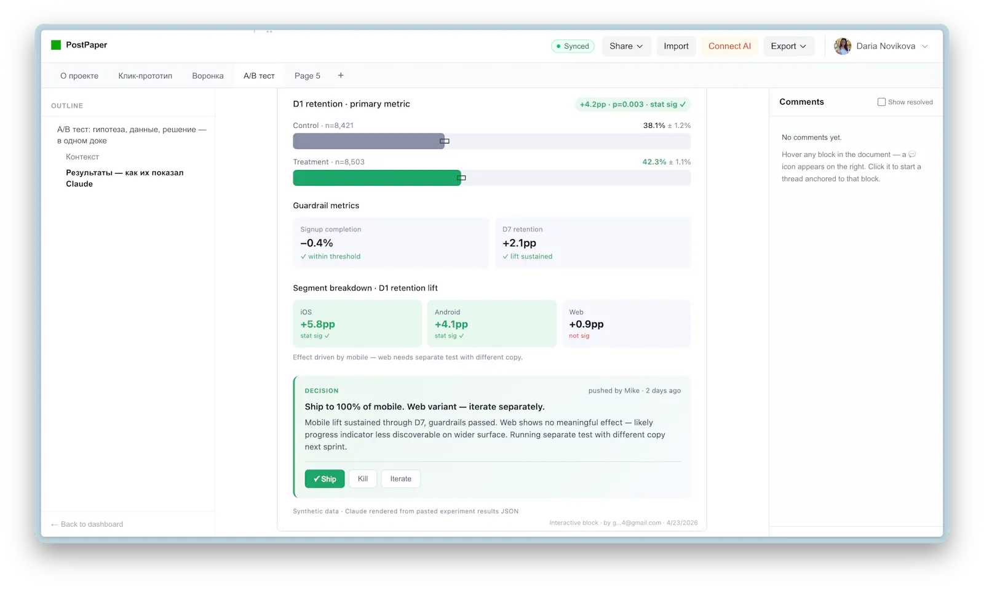
Task: Select outline item Результаты — как их показал Claude
Action: (125, 178)
